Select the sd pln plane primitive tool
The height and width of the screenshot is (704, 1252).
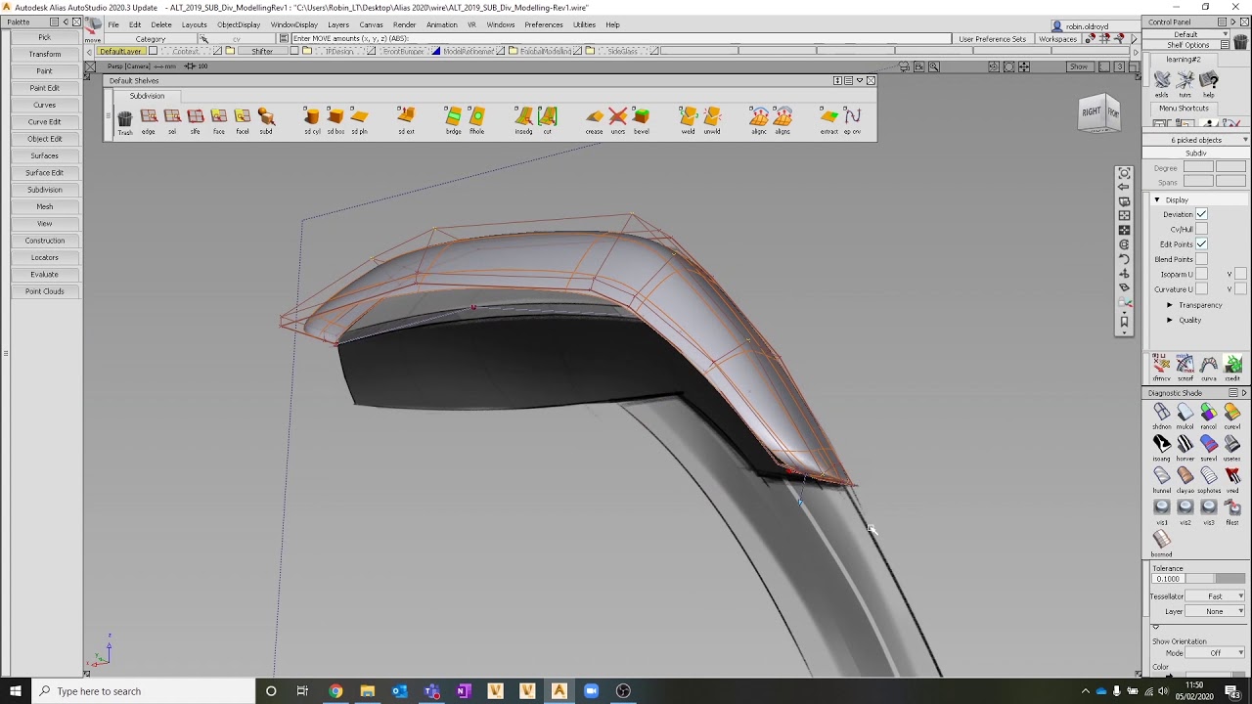click(359, 119)
